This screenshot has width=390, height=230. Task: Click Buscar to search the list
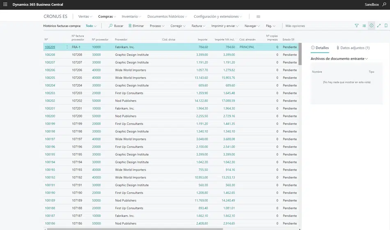click(116, 26)
